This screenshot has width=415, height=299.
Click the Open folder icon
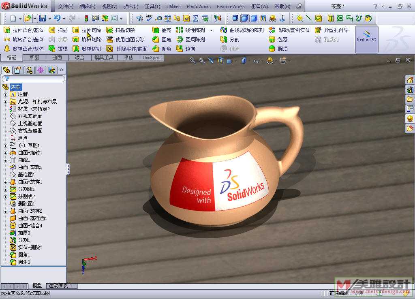point(28,18)
